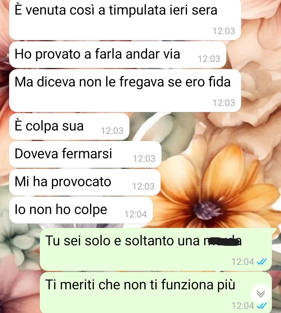
Task: Tap the 12:03 timestamp under 'timpulata ieri sera'
Action: click(x=224, y=31)
